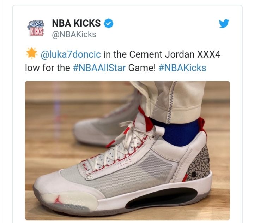Click the tweet text 'Cement Jordan XXX4'

pyautogui.click(x=175, y=54)
